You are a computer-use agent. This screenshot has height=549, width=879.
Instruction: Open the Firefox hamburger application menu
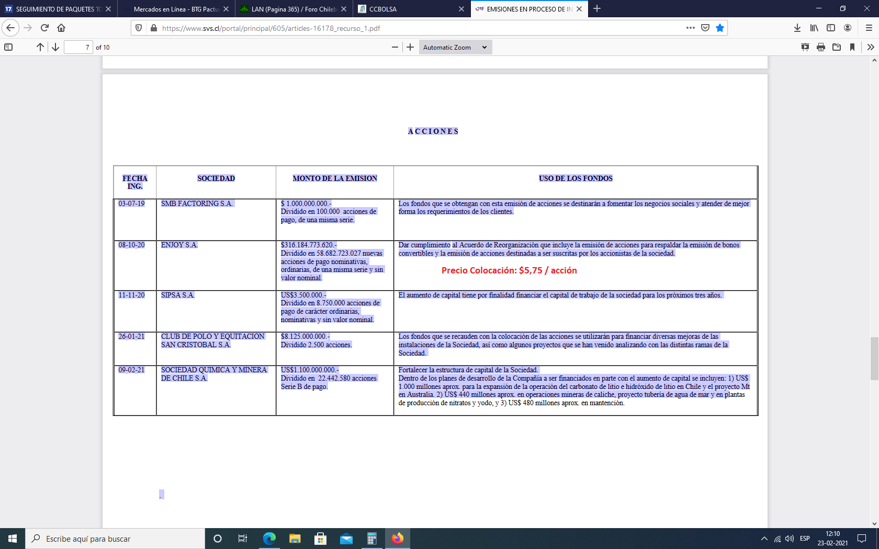point(869,28)
